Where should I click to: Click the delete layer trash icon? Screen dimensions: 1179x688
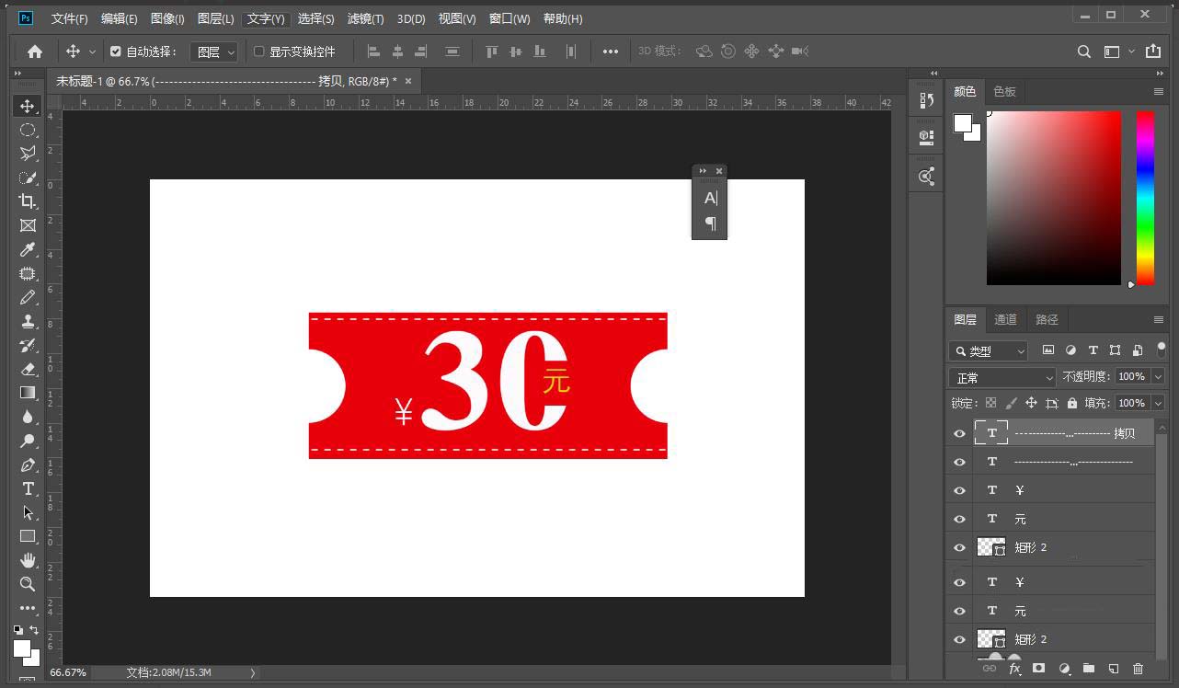coord(1138,669)
